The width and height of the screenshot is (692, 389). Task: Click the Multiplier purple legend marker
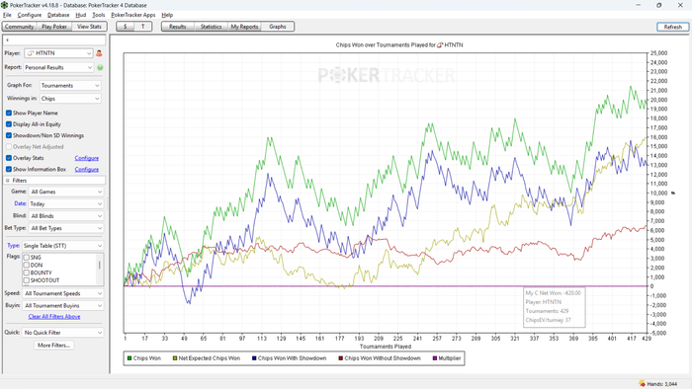[x=435, y=358]
